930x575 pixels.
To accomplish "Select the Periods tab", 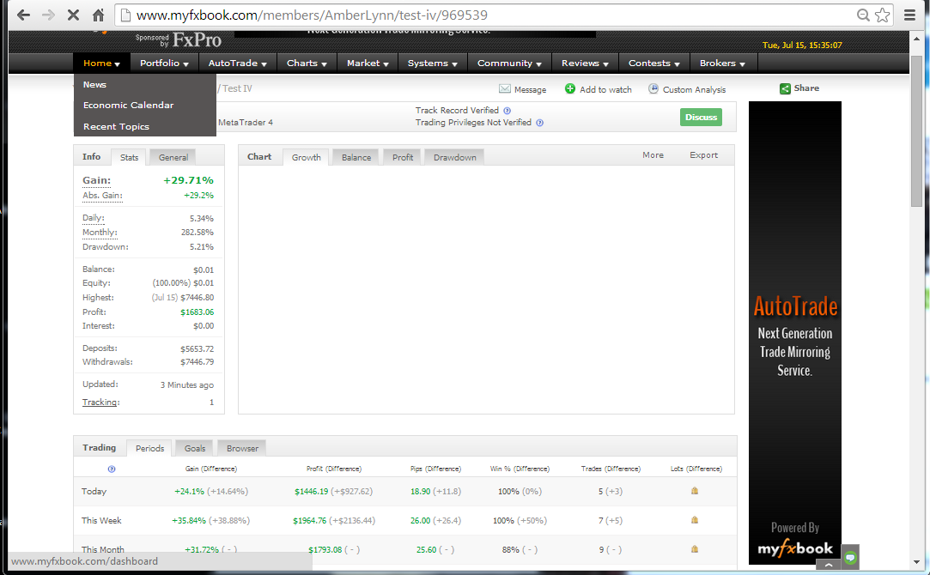I will (x=149, y=448).
